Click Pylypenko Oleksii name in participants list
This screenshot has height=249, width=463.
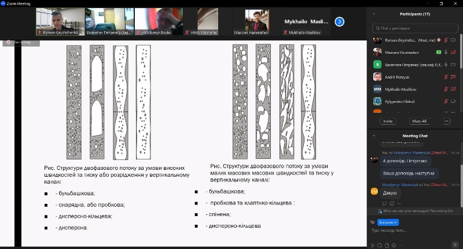399,101
